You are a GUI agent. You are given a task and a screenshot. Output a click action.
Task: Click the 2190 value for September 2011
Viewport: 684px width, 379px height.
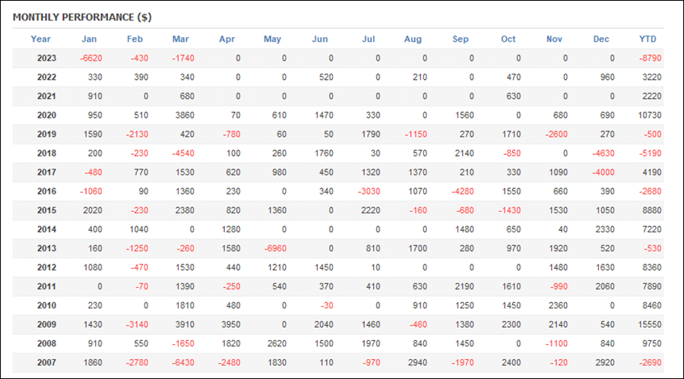[x=464, y=286]
